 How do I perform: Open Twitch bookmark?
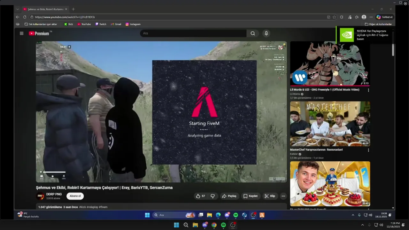pyautogui.click(x=101, y=24)
